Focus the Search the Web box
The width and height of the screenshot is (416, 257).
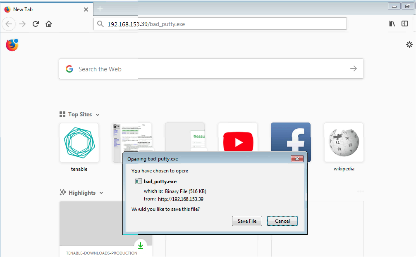207,69
